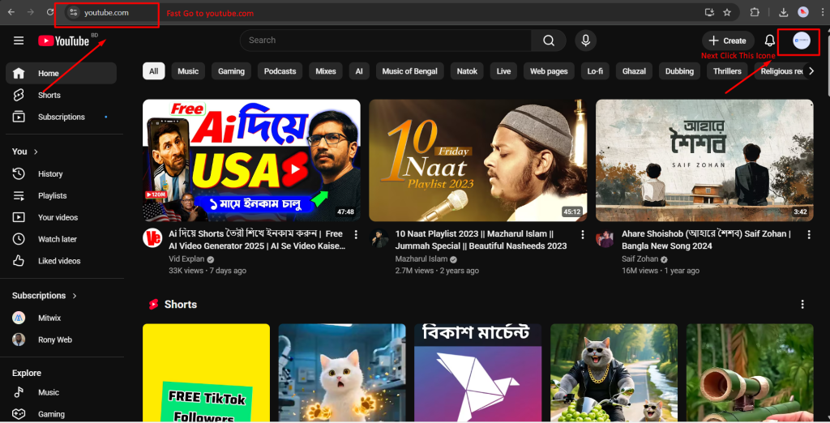Open the browser extensions puzzle icon
This screenshot has width=830, height=423.
click(x=755, y=12)
